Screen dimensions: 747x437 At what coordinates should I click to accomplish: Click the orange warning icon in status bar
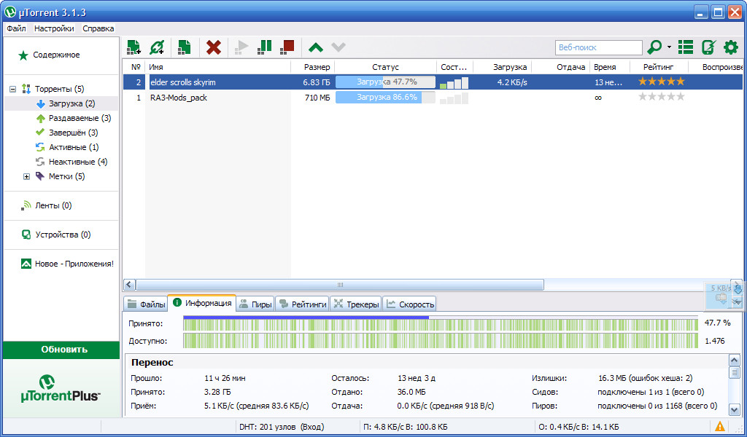click(x=719, y=427)
